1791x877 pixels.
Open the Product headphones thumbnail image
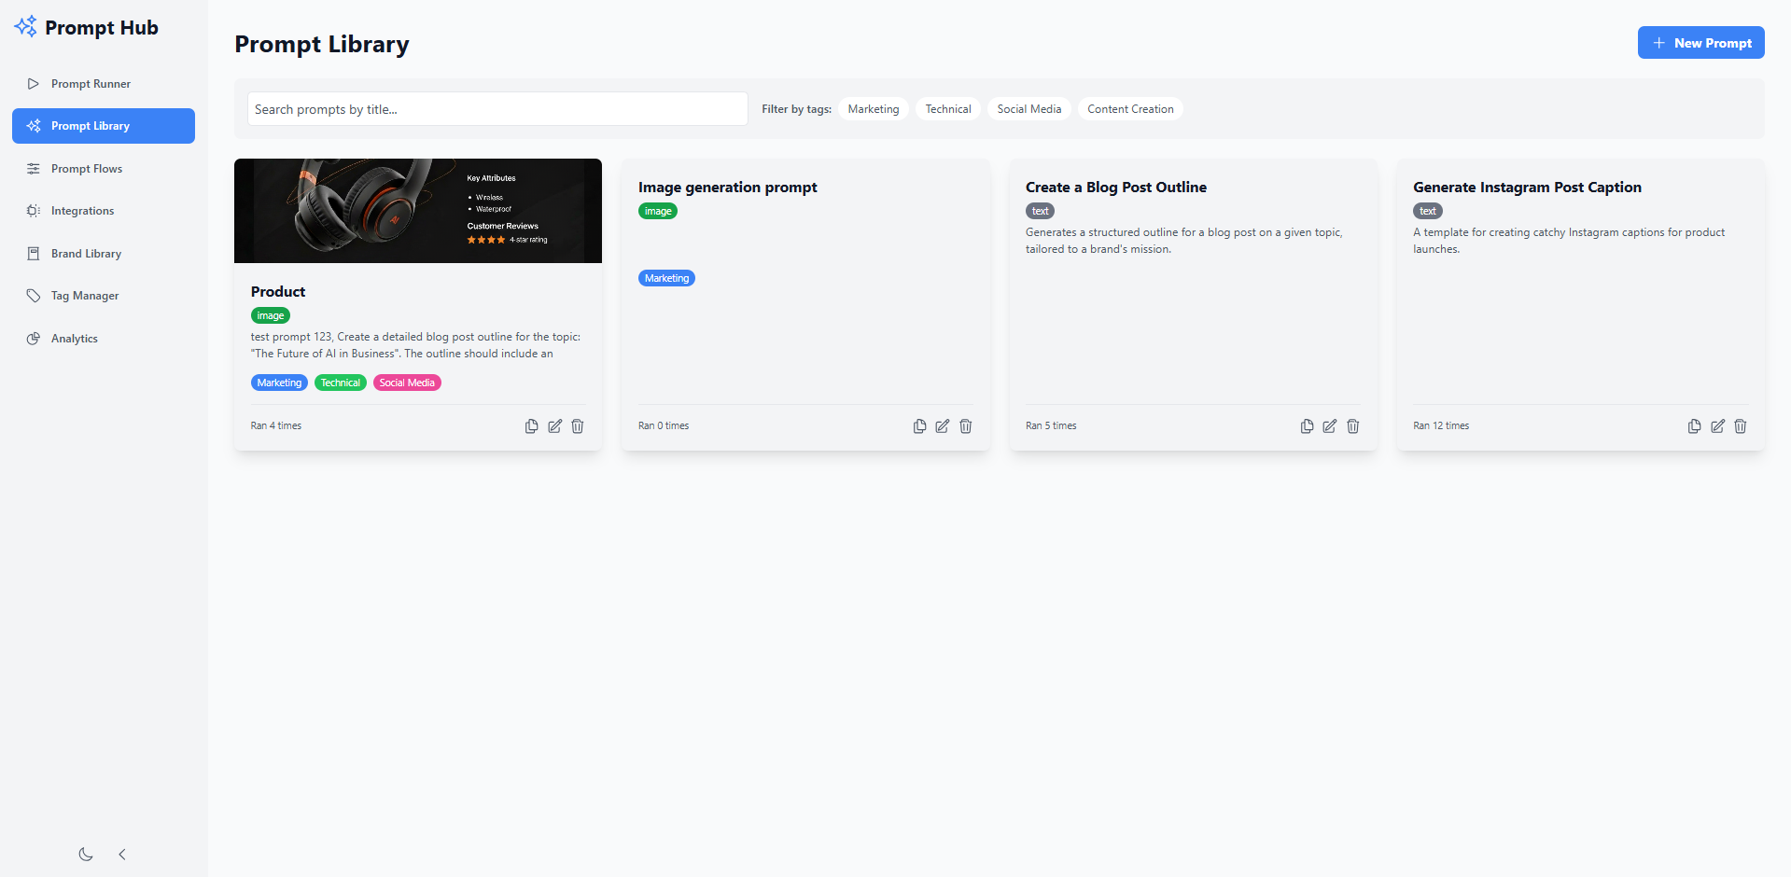click(417, 211)
